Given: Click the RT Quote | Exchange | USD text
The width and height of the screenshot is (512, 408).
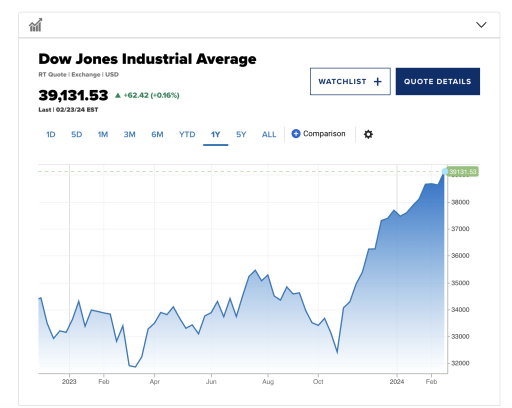Looking at the screenshot, I should tap(78, 74).
